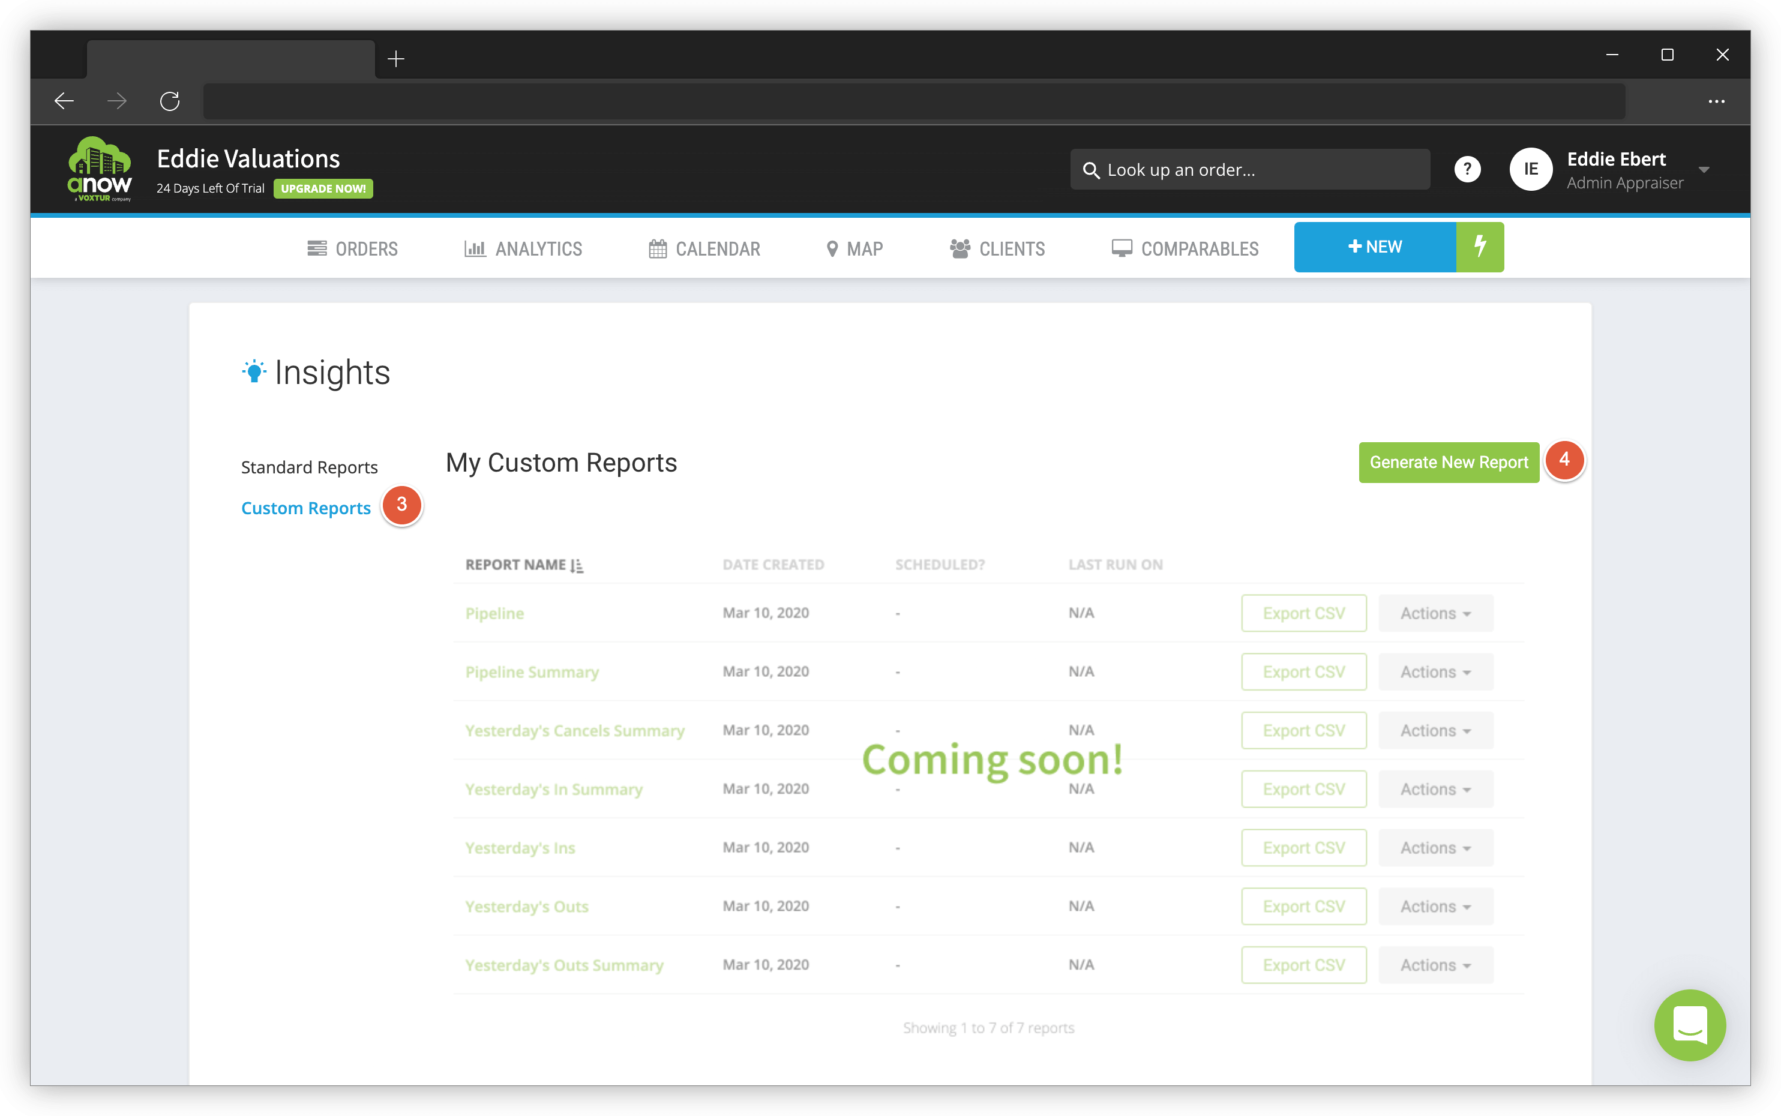1781x1116 pixels.
Task: Click the lightning bolt quick actions icon
Action: (x=1479, y=247)
